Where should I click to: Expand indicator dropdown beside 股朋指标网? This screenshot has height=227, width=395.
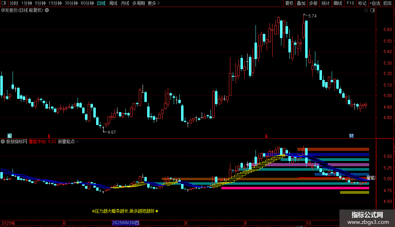3,141
